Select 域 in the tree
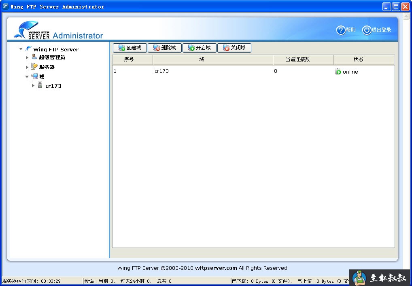Image resolution: width=412 pixels, height=286 pixels. [42, 77]
